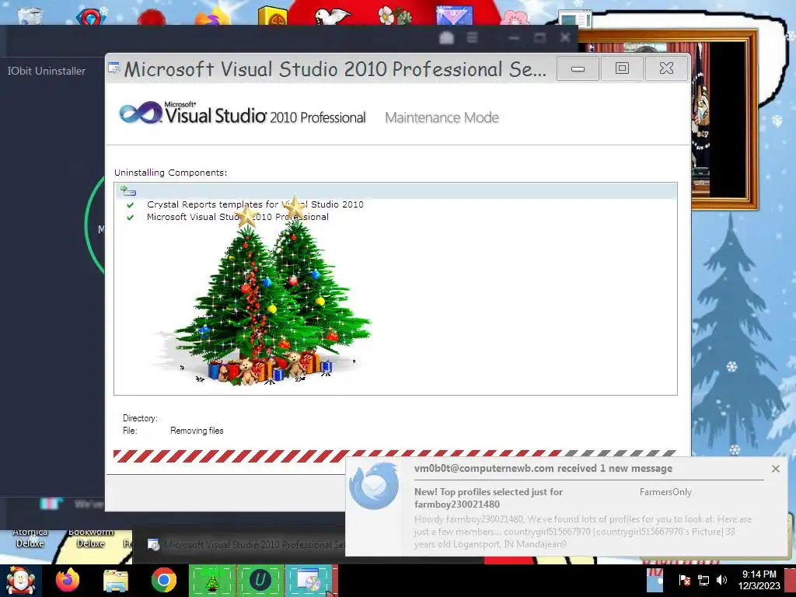This screenshot has height=597, width=796.
Task: Click the striped uninstall progress bar
Action: pyautogui.click(x=395, y=456)
